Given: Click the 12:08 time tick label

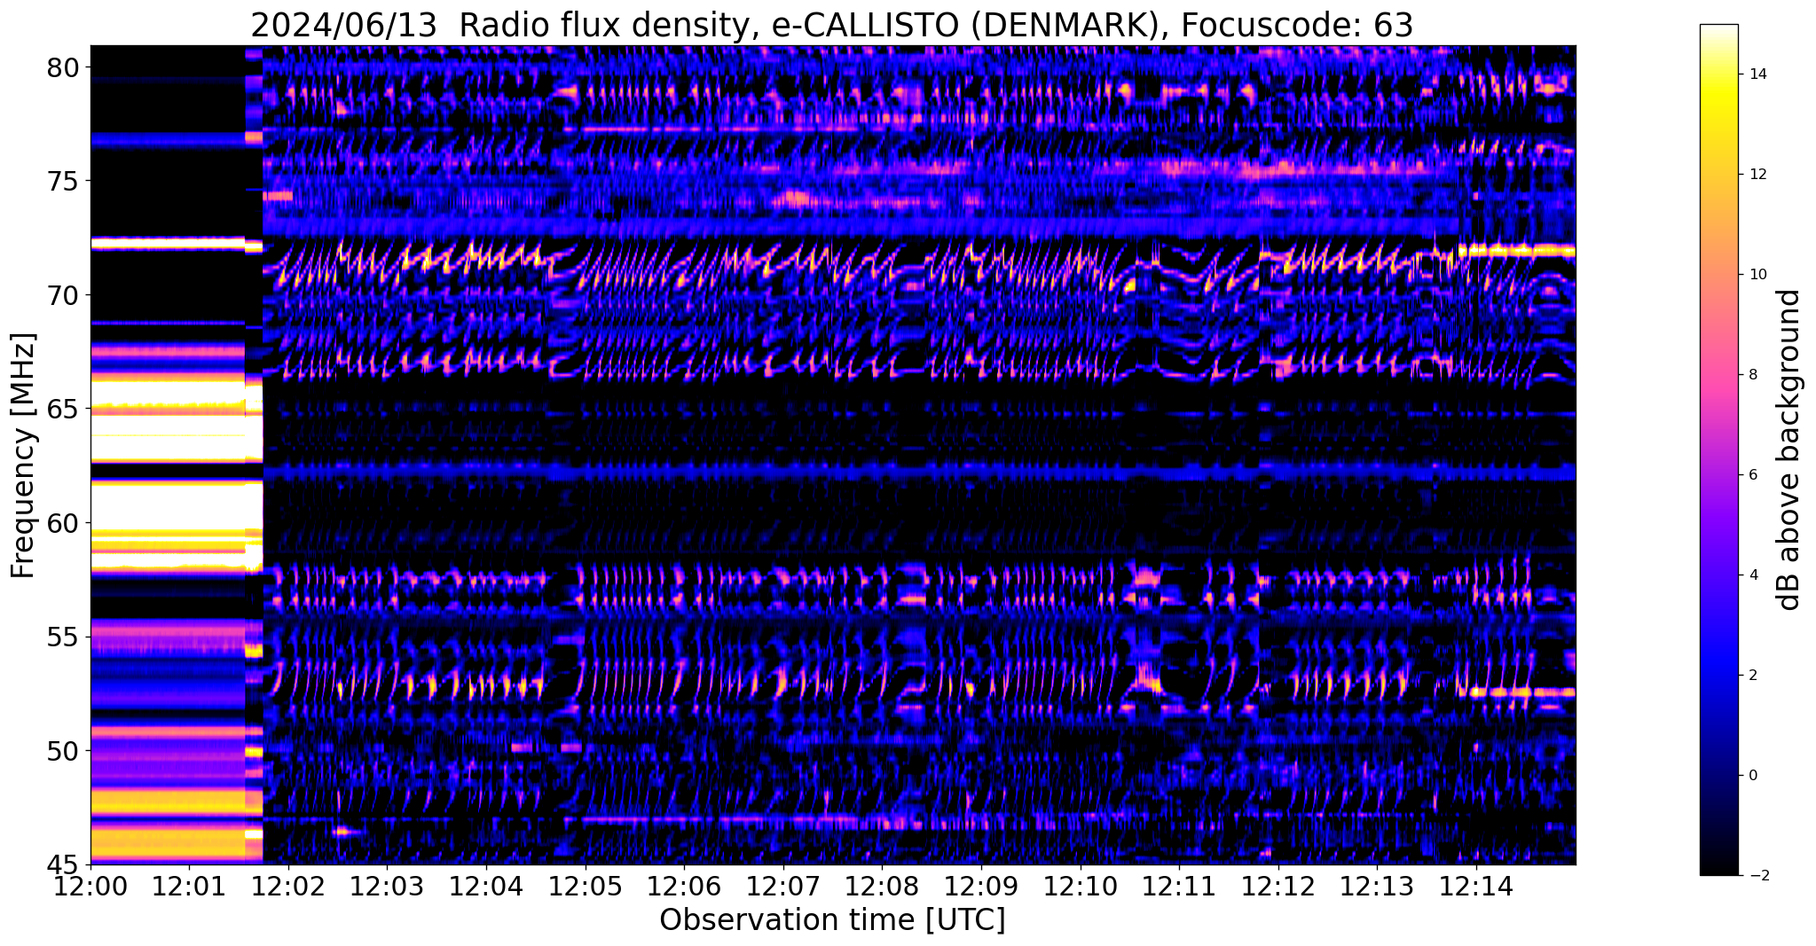Looking at the screenshot, I should (883, 886).
